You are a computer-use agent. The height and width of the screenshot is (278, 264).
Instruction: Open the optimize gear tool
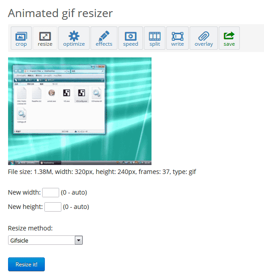pos(74,38)
